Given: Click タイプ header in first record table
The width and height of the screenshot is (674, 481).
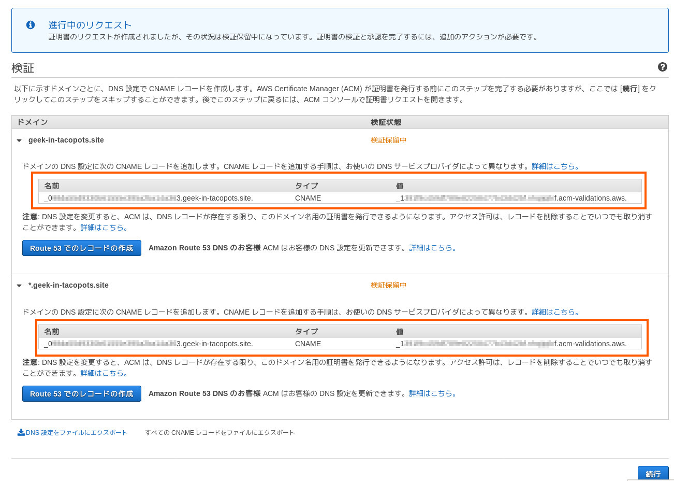Looking at the screenshot, I should pyautogui.click(x=306, y=186).
